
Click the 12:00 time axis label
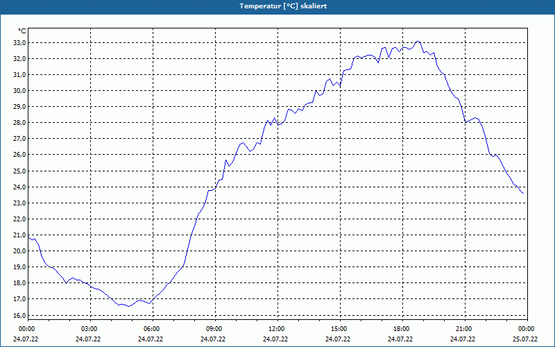click(x=277, y=329)
